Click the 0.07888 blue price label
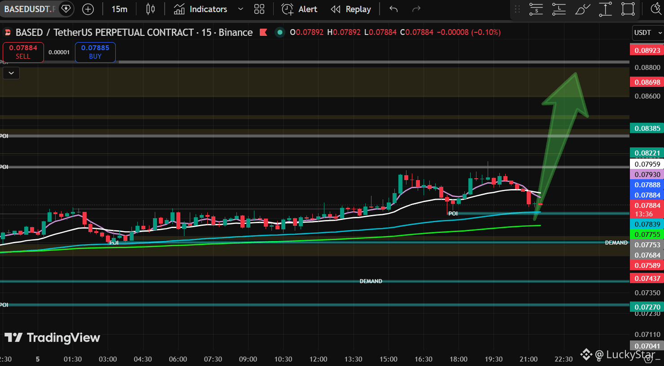Viewport: 664px width, 366px height. [x=647, y=185]
